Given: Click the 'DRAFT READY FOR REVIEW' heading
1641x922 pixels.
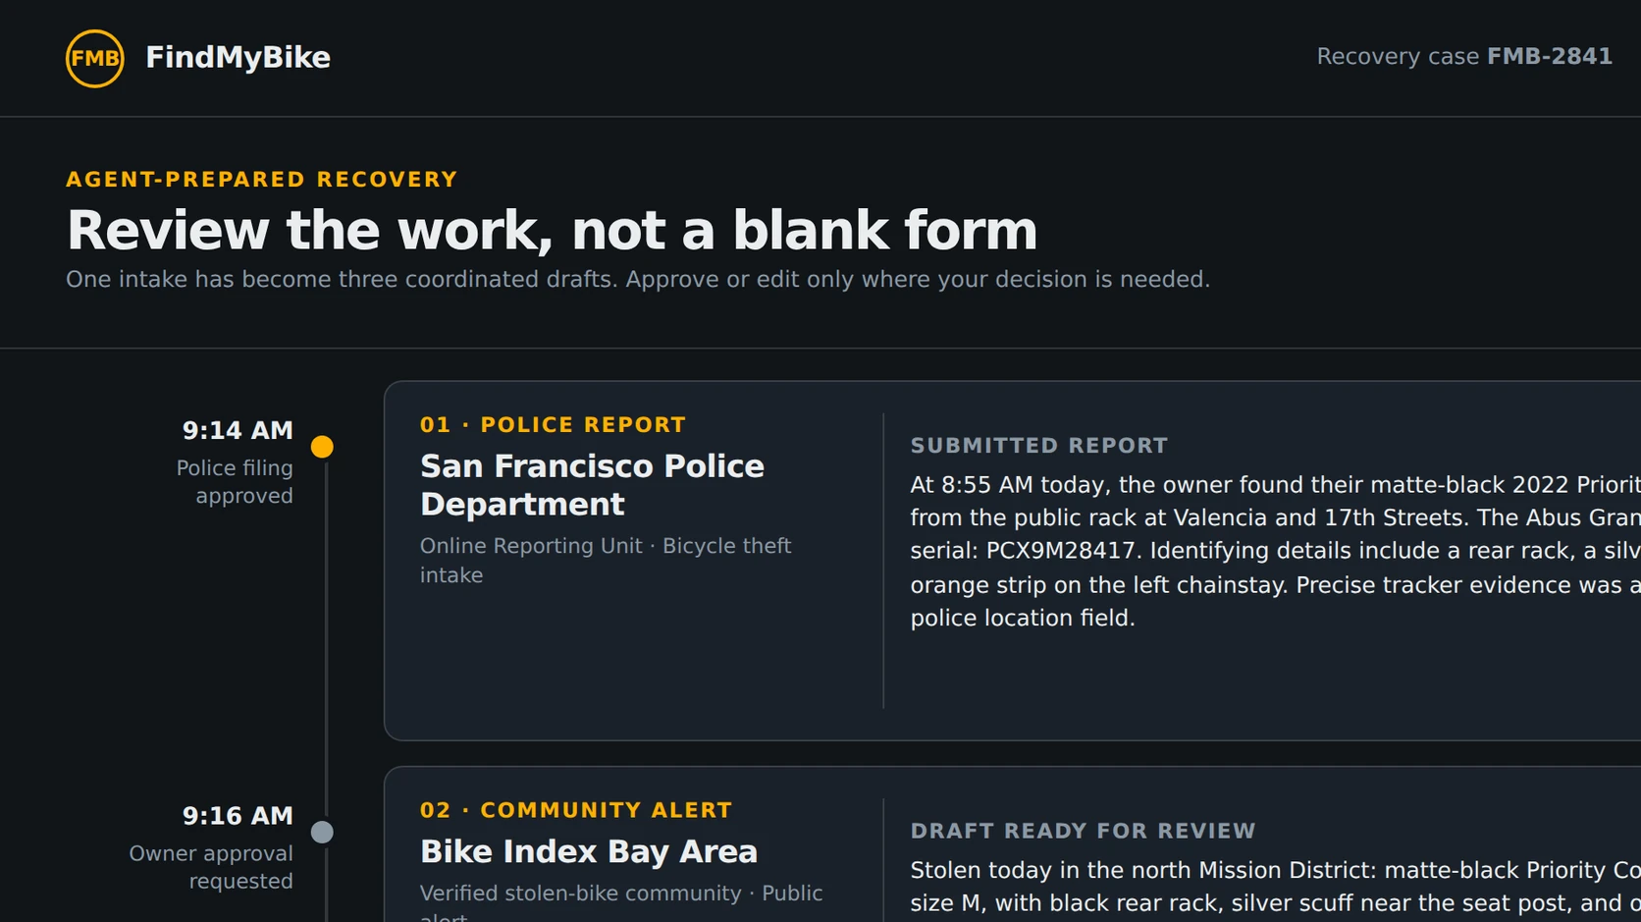Looking at the screenshot, I should [x=1083, y=831].
